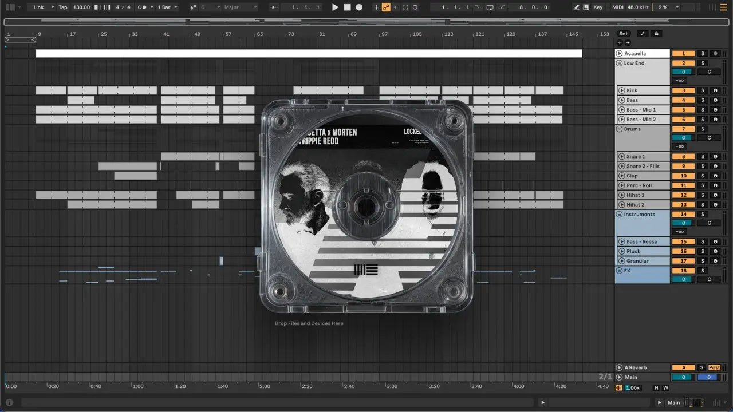This screenshot has width=733, height=412.
Task: Click the Drums track pan C control
Action: pyautogui.click(x=709, y=138)
